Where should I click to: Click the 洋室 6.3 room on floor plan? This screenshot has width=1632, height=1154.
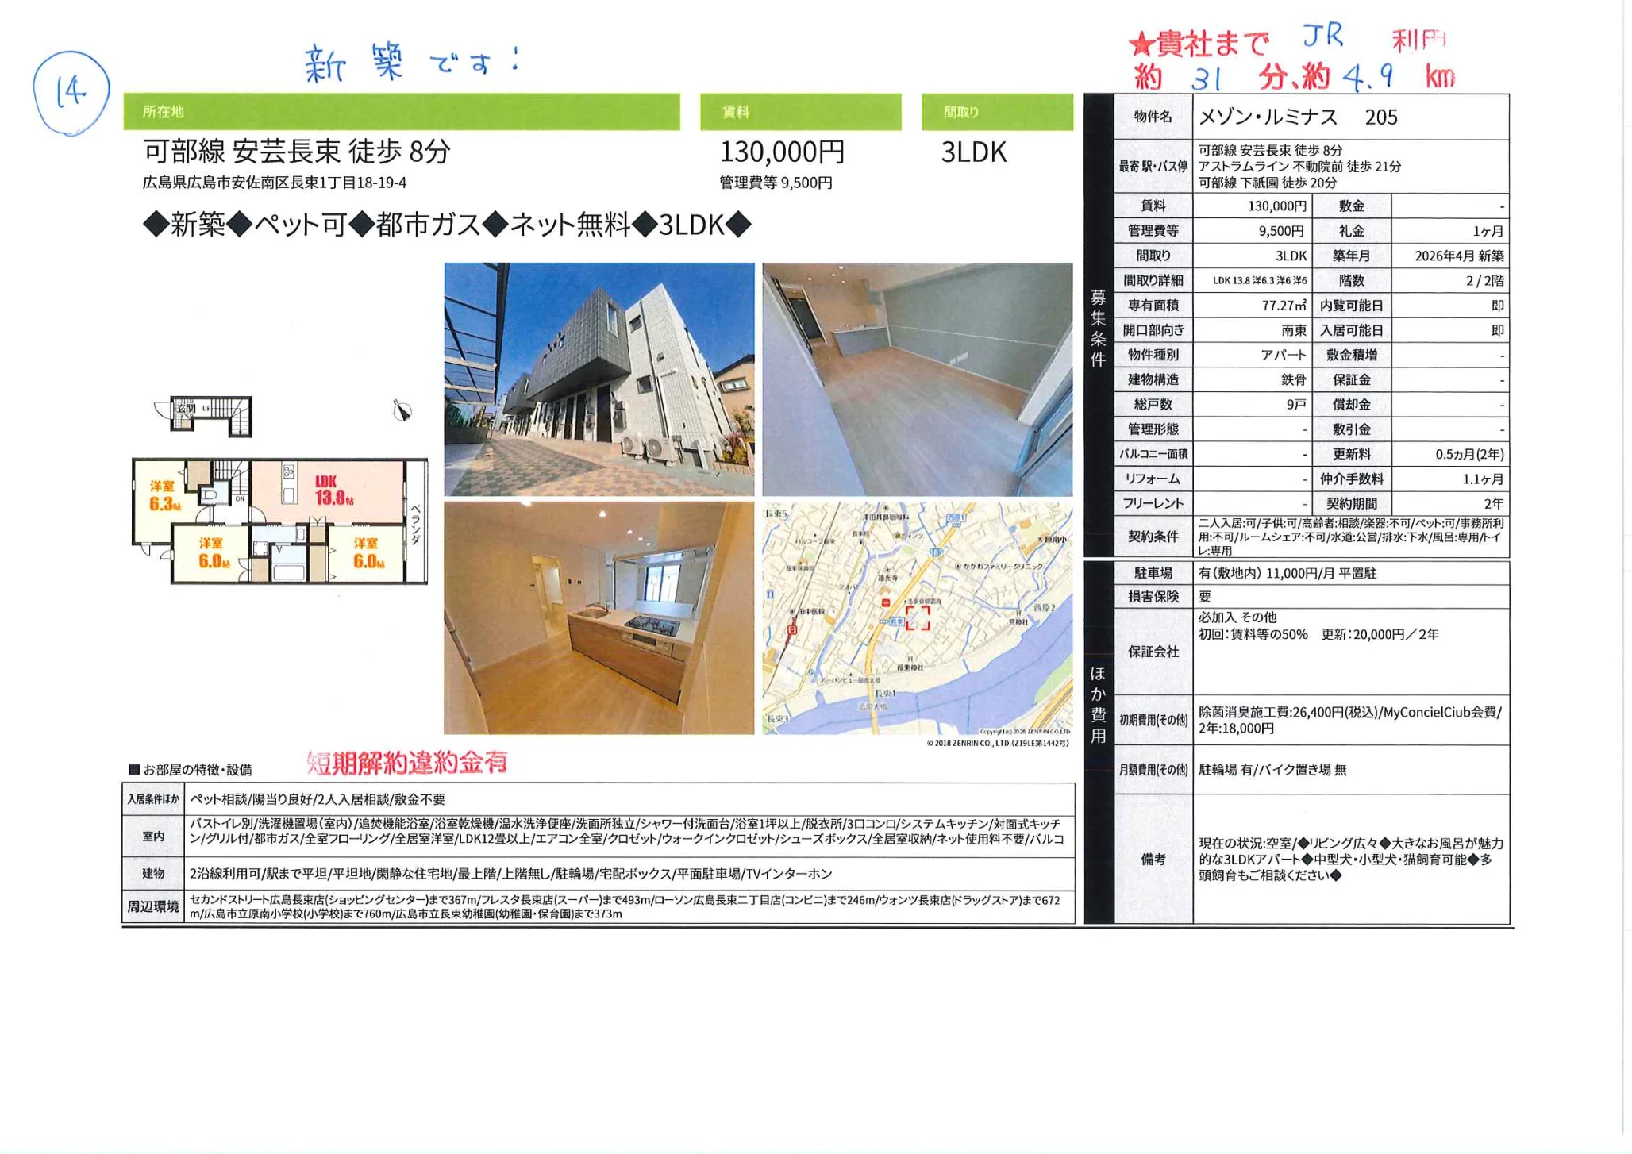coord(164,495)
